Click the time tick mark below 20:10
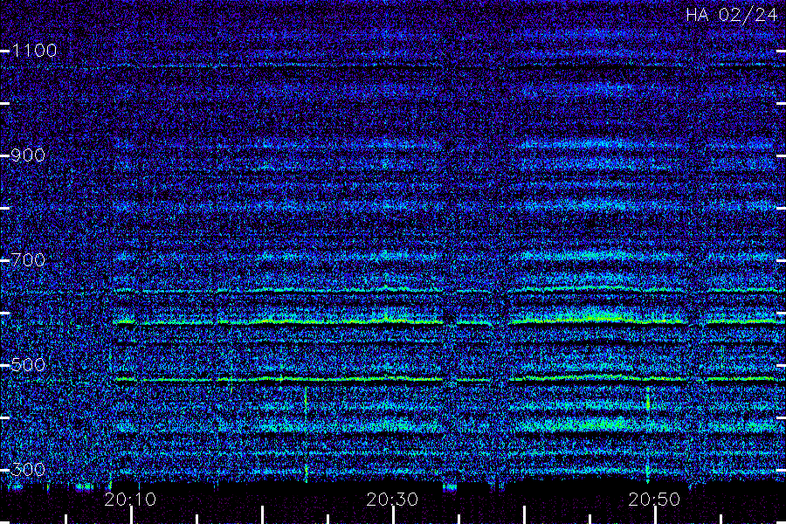This screenshot has width=786, height=524. click(x=131, y=515)
